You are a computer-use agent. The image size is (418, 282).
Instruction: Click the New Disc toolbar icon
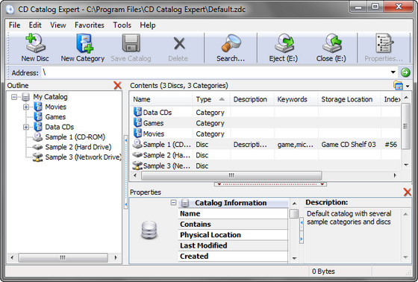35,43
